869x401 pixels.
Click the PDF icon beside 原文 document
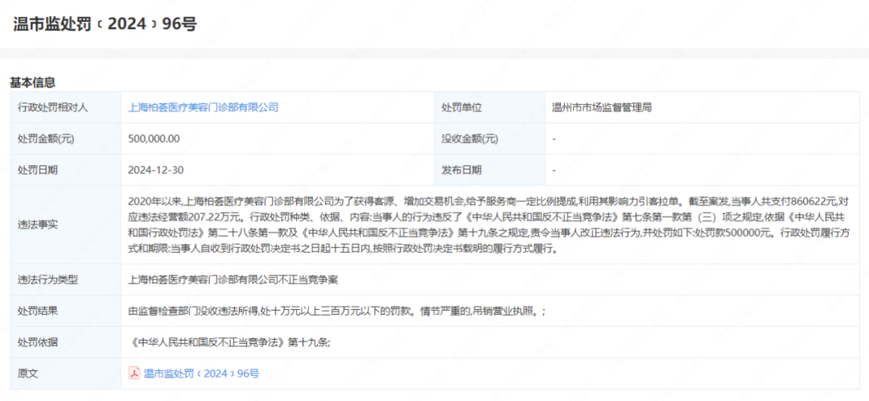pyautogui.click(x=134, y=374)
